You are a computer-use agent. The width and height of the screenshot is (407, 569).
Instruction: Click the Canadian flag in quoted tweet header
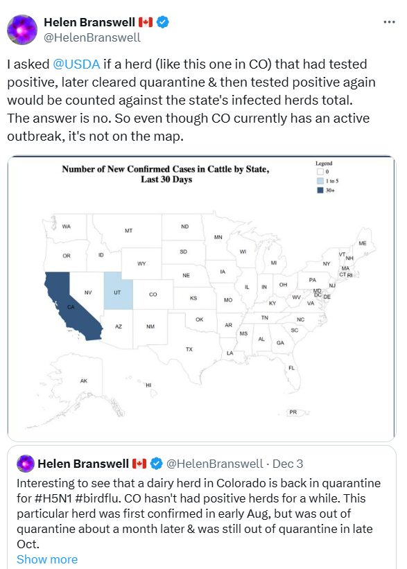tap(139, 464)
